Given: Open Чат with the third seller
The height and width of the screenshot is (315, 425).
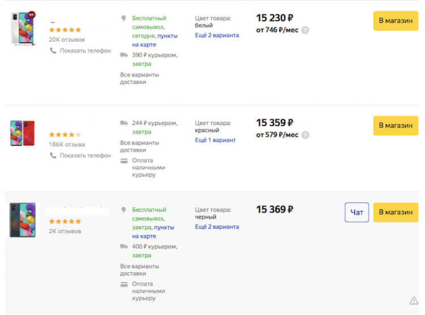Looking at the screenshot, I should coord(356,212).
